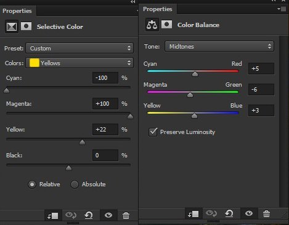Switch to the Selective Color Properties tab
The height and width of the screenshot is (225, 289).
coord(17,10)
